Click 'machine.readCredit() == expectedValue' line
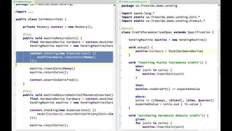 coord(167,89)
